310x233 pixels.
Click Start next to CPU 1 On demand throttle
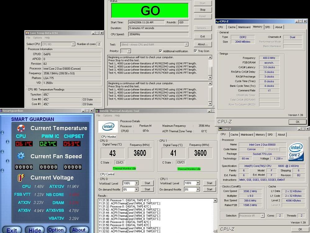coord(210,189)
